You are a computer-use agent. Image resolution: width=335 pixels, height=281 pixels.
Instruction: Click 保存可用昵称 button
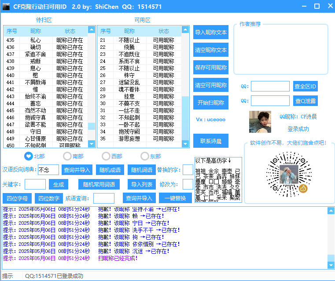(x=211, y=67)
